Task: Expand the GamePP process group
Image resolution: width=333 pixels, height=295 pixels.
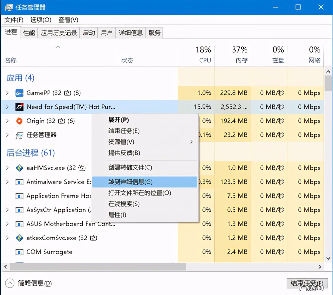Action: 7,93
